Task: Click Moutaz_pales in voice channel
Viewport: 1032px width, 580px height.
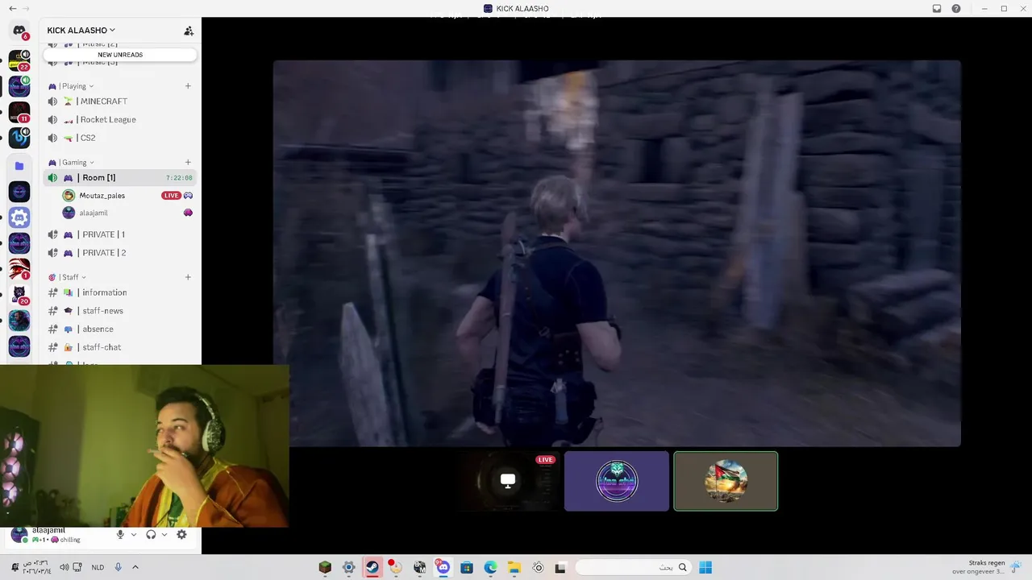Action: click(127, 195)
